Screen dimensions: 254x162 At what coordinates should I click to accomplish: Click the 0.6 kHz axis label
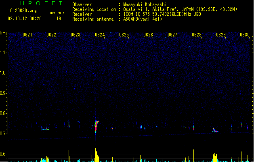[x=3, y=154]
